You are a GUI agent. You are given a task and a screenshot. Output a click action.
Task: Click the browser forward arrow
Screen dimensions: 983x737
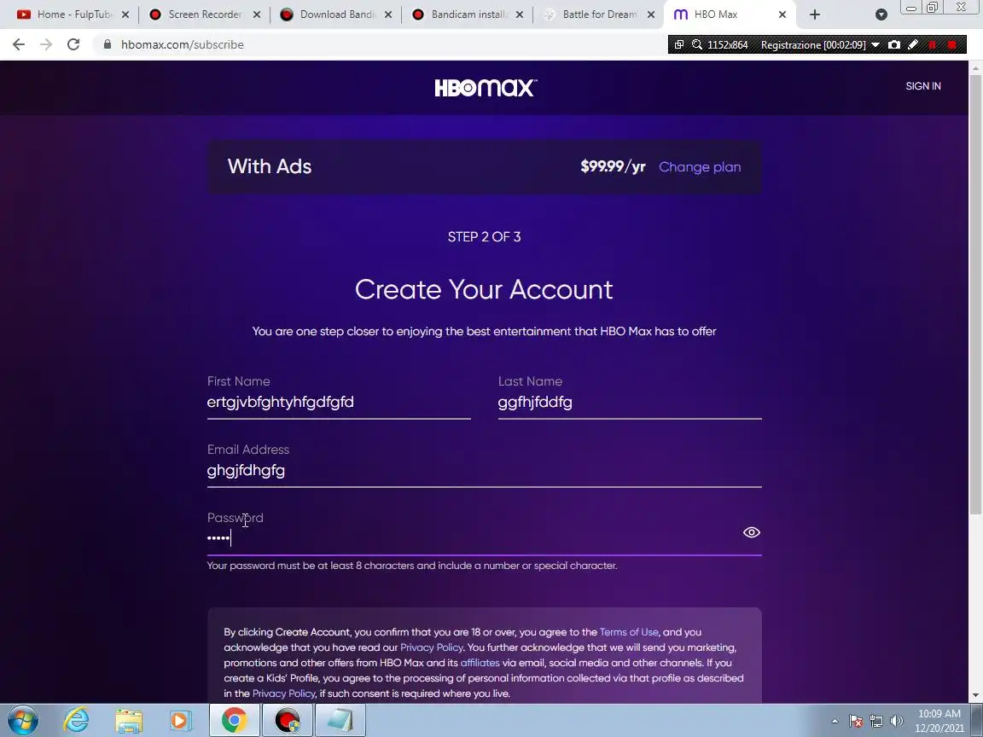click(x=46, y=44)
